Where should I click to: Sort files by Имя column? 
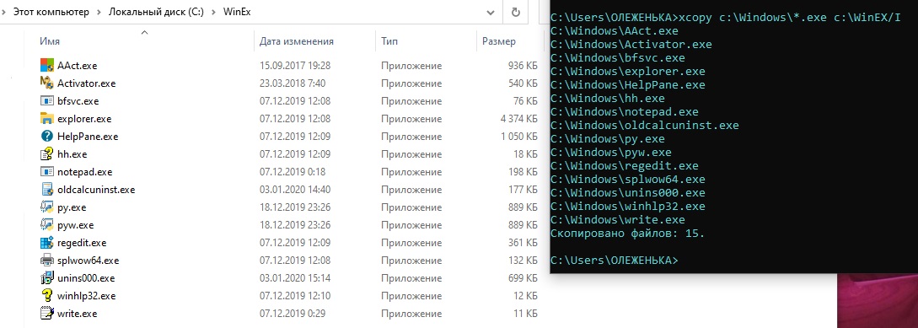pos(50,41)
